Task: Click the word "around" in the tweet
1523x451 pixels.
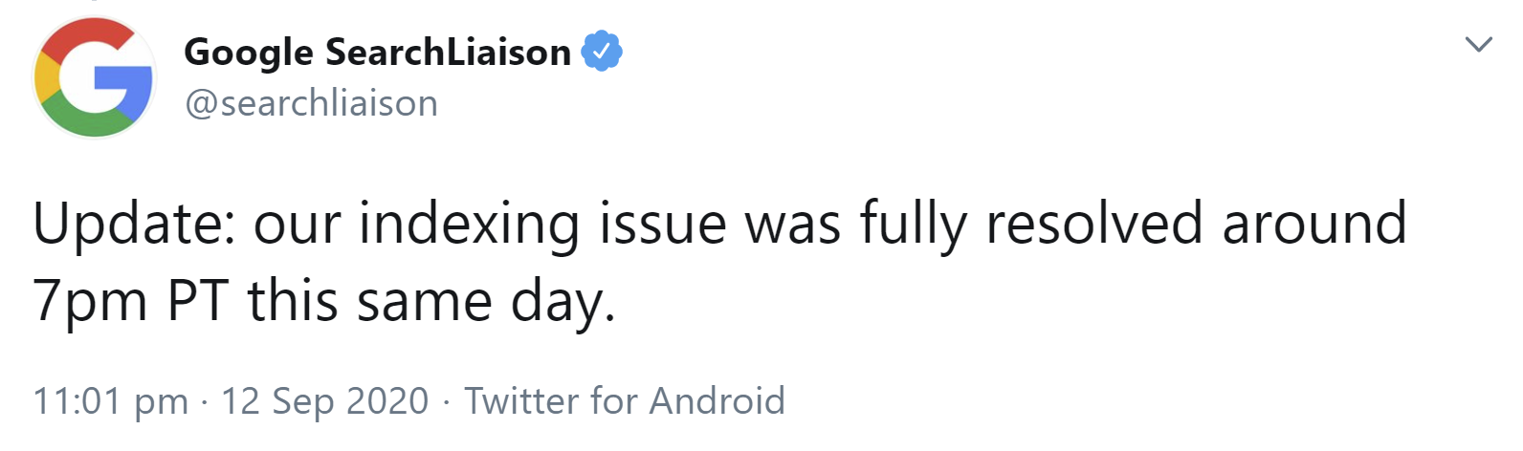Action: 1313,225
